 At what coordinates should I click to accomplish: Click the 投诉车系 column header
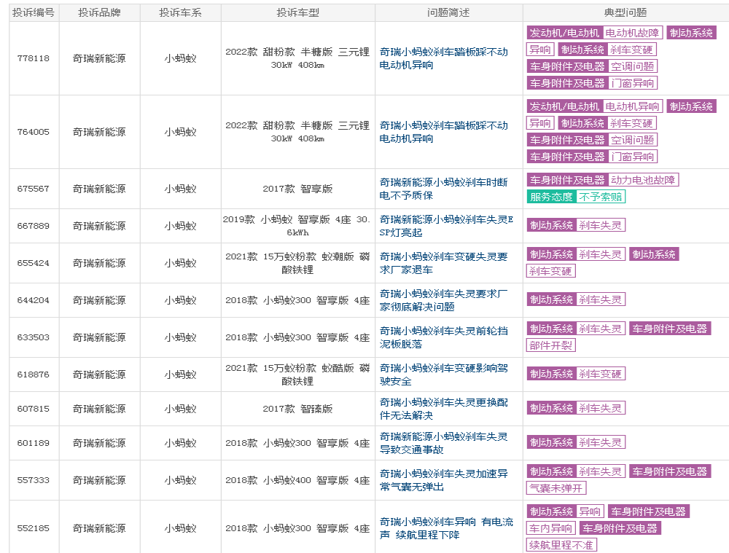pos(180,12)
